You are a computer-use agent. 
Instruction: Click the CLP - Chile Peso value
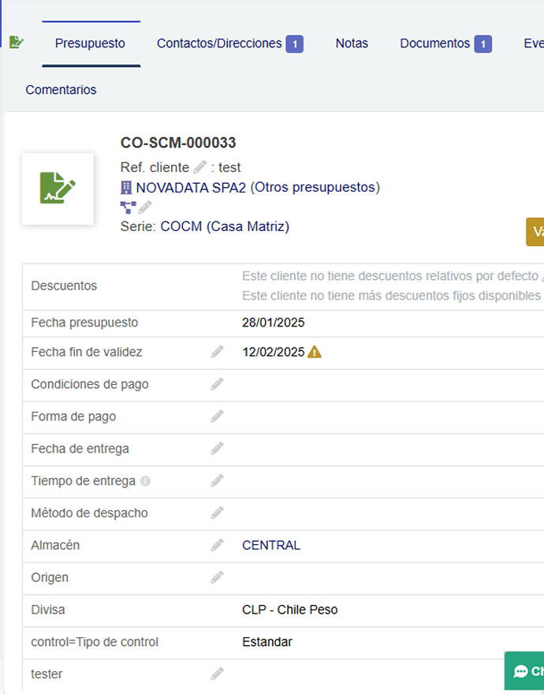(x=290, y=610)
